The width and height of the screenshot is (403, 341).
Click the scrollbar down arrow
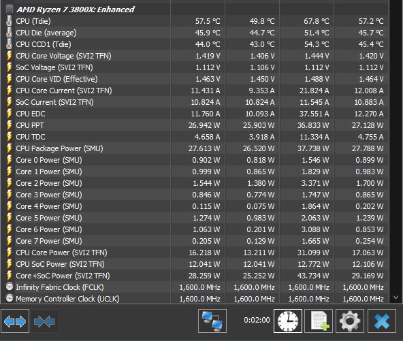pos(396,297)
